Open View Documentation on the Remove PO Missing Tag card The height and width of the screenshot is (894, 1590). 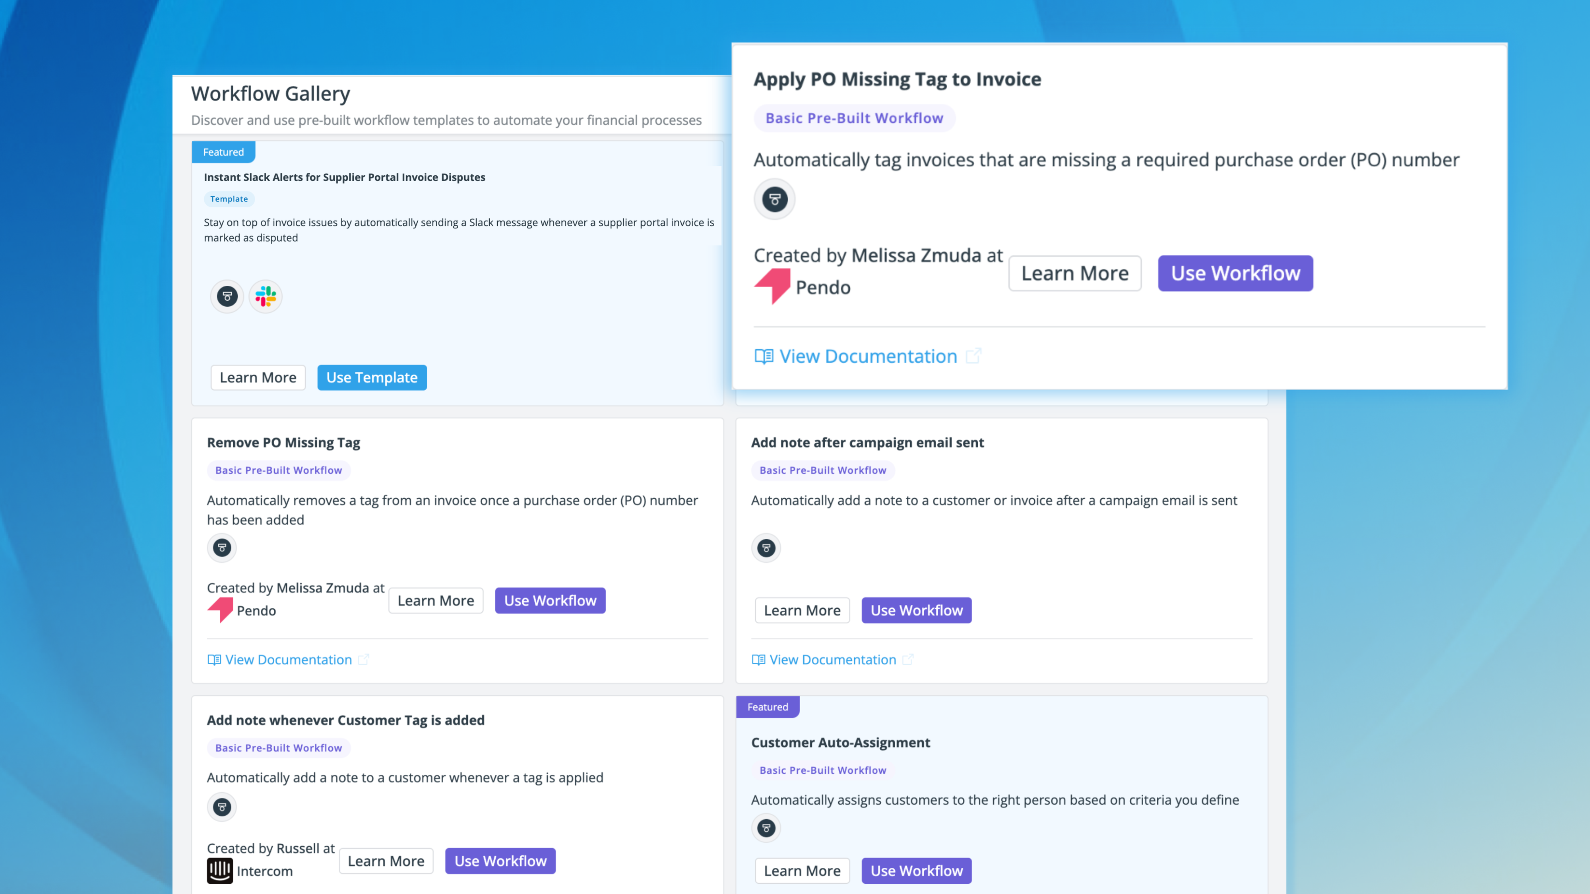click(x=288, y=660)
